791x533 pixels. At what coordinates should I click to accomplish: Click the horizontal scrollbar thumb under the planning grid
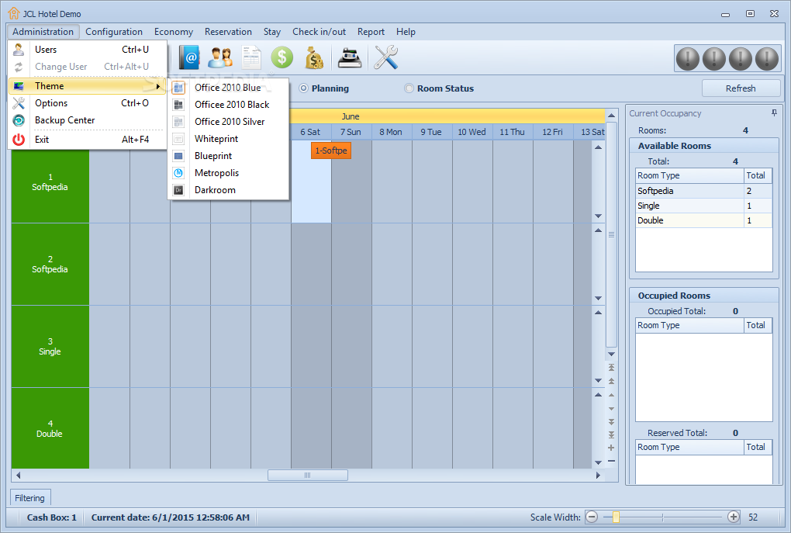(x=308, y=475)
